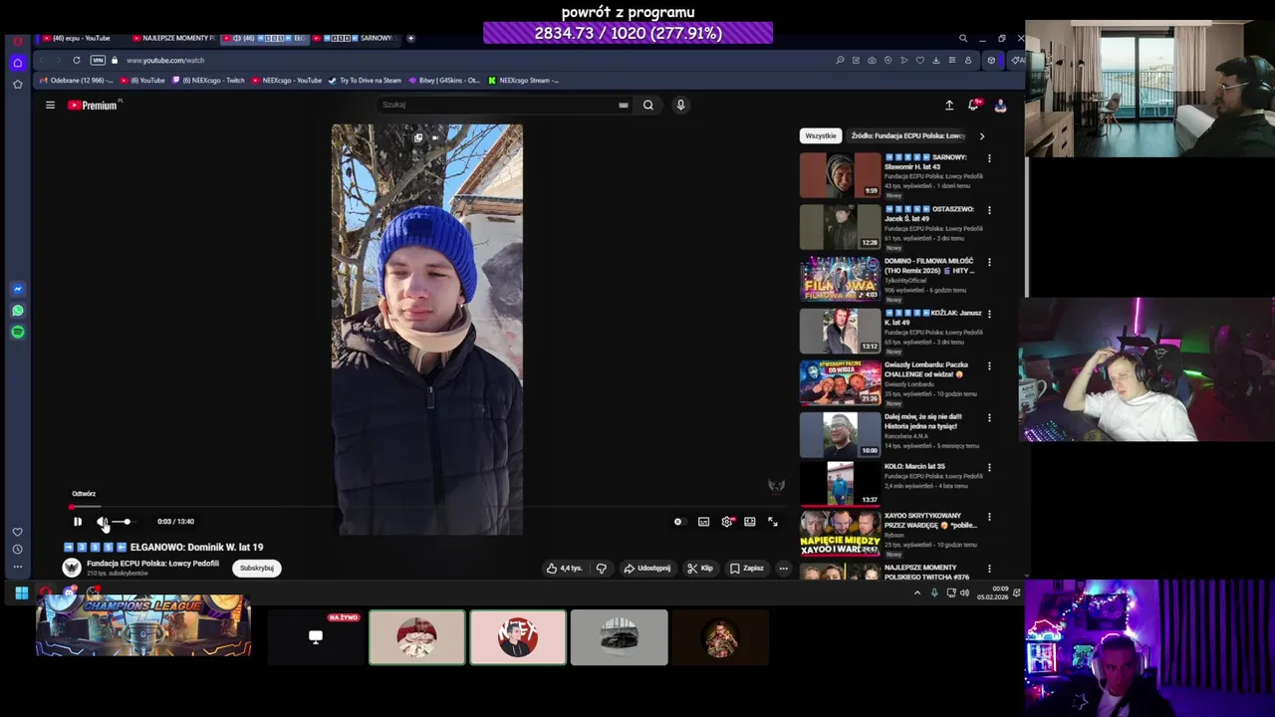The width and height of the screenshot is (1275, 717).
Task: Open the YouTube hamburger guide menu
Action: tap(50, 105)
